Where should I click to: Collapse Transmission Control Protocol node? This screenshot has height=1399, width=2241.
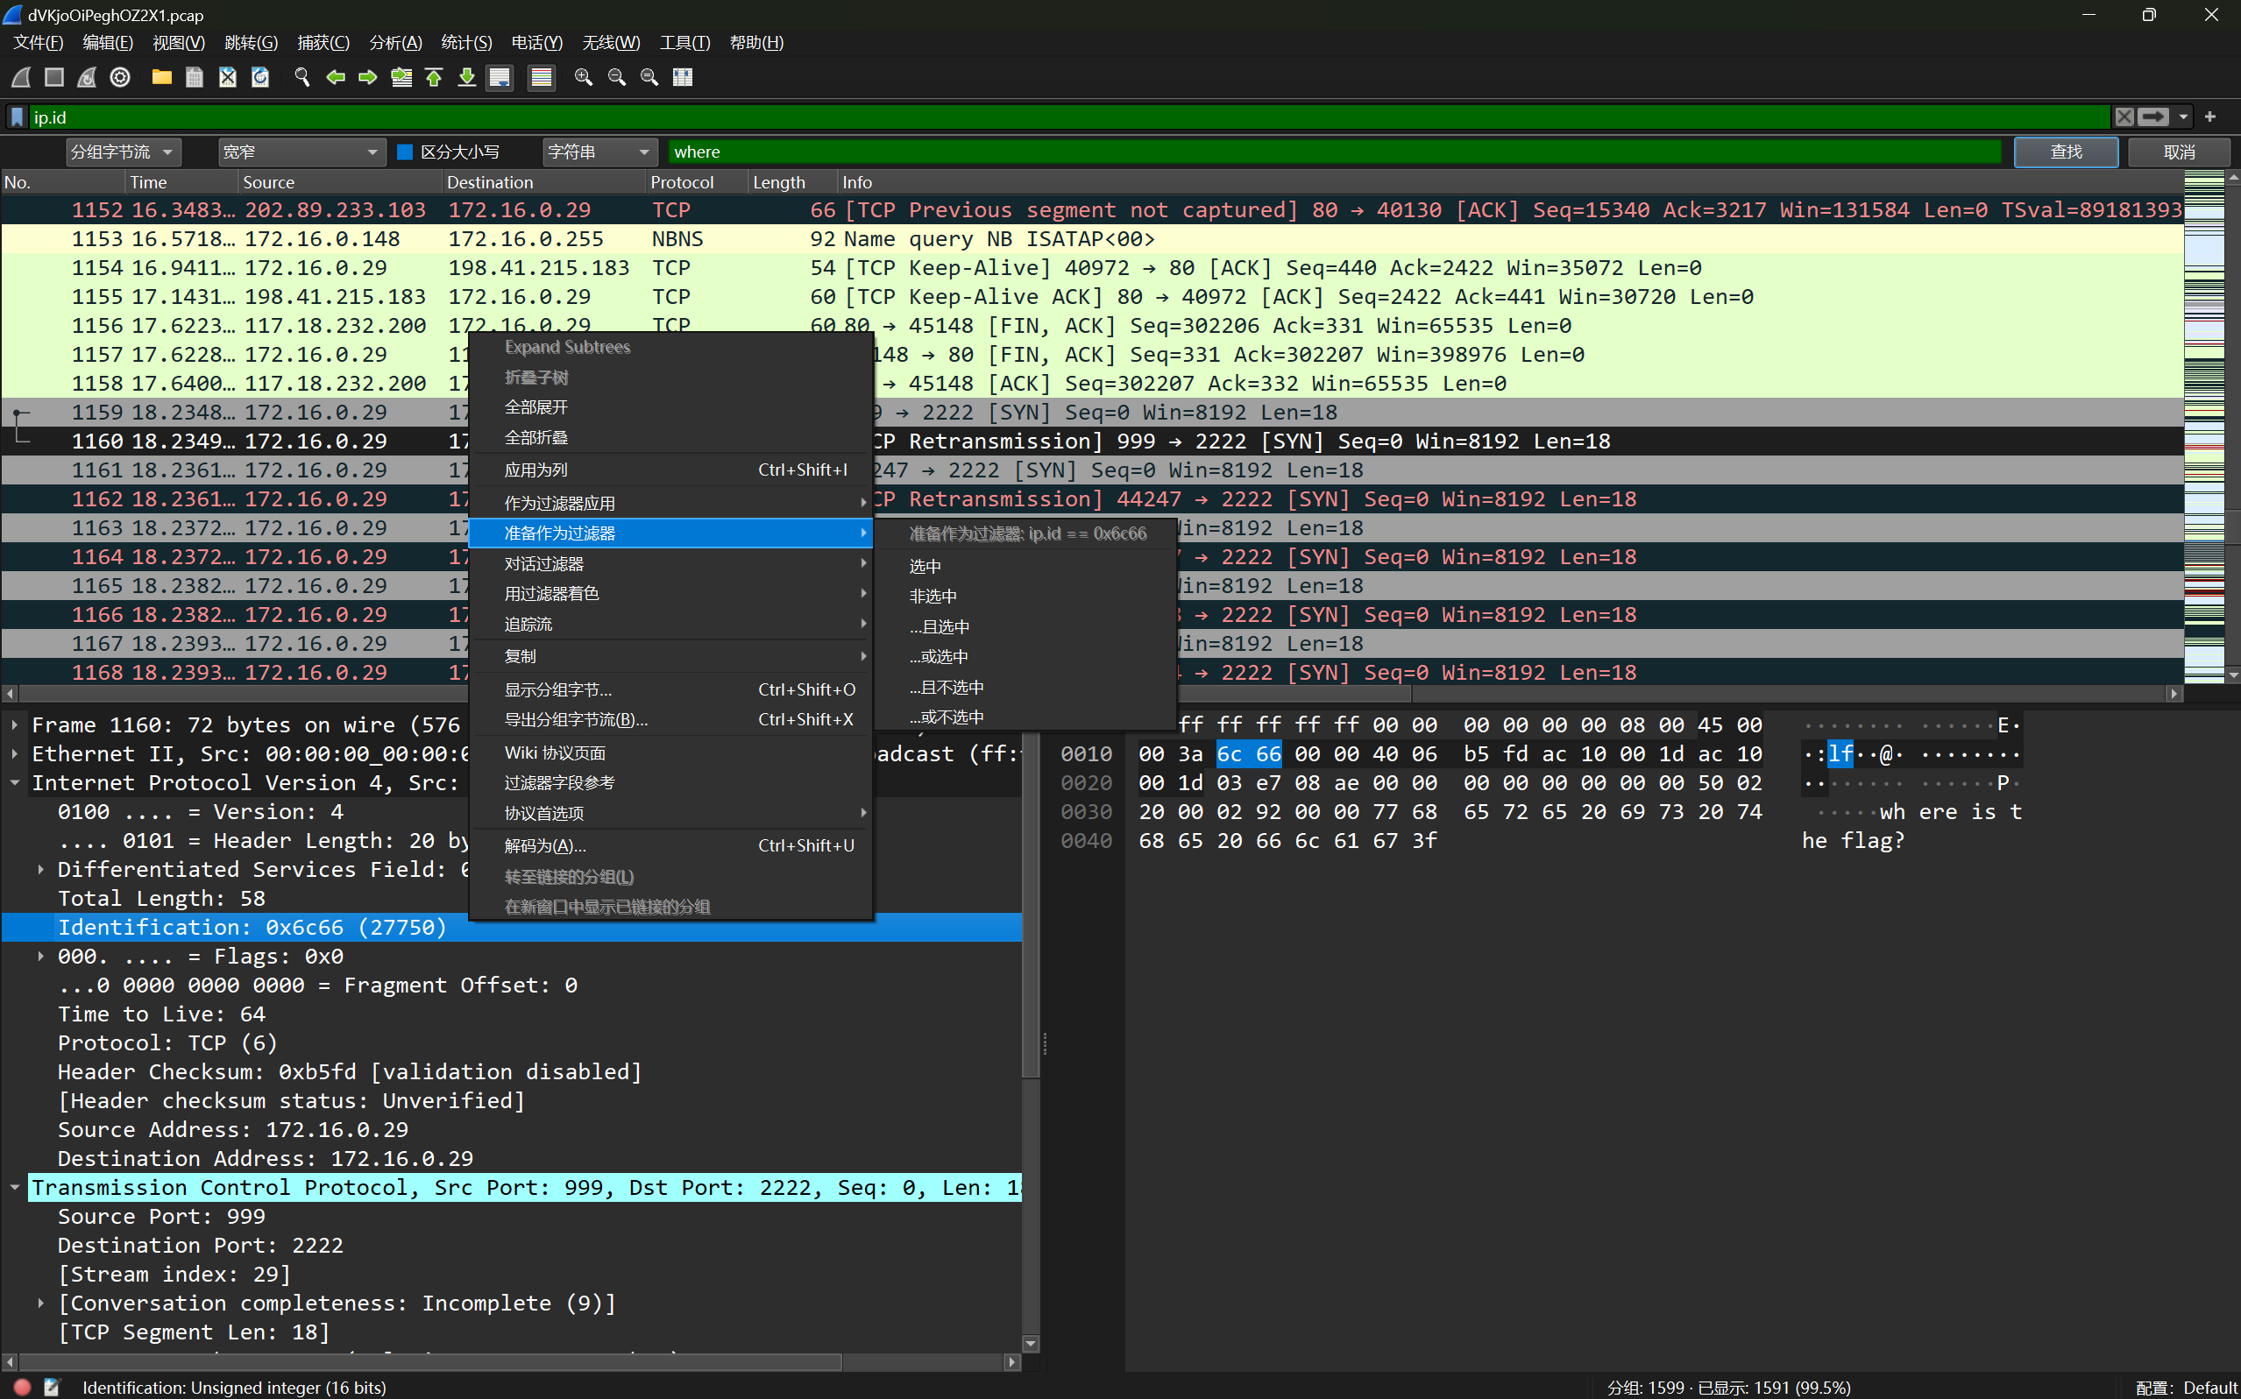[15, 1188]
